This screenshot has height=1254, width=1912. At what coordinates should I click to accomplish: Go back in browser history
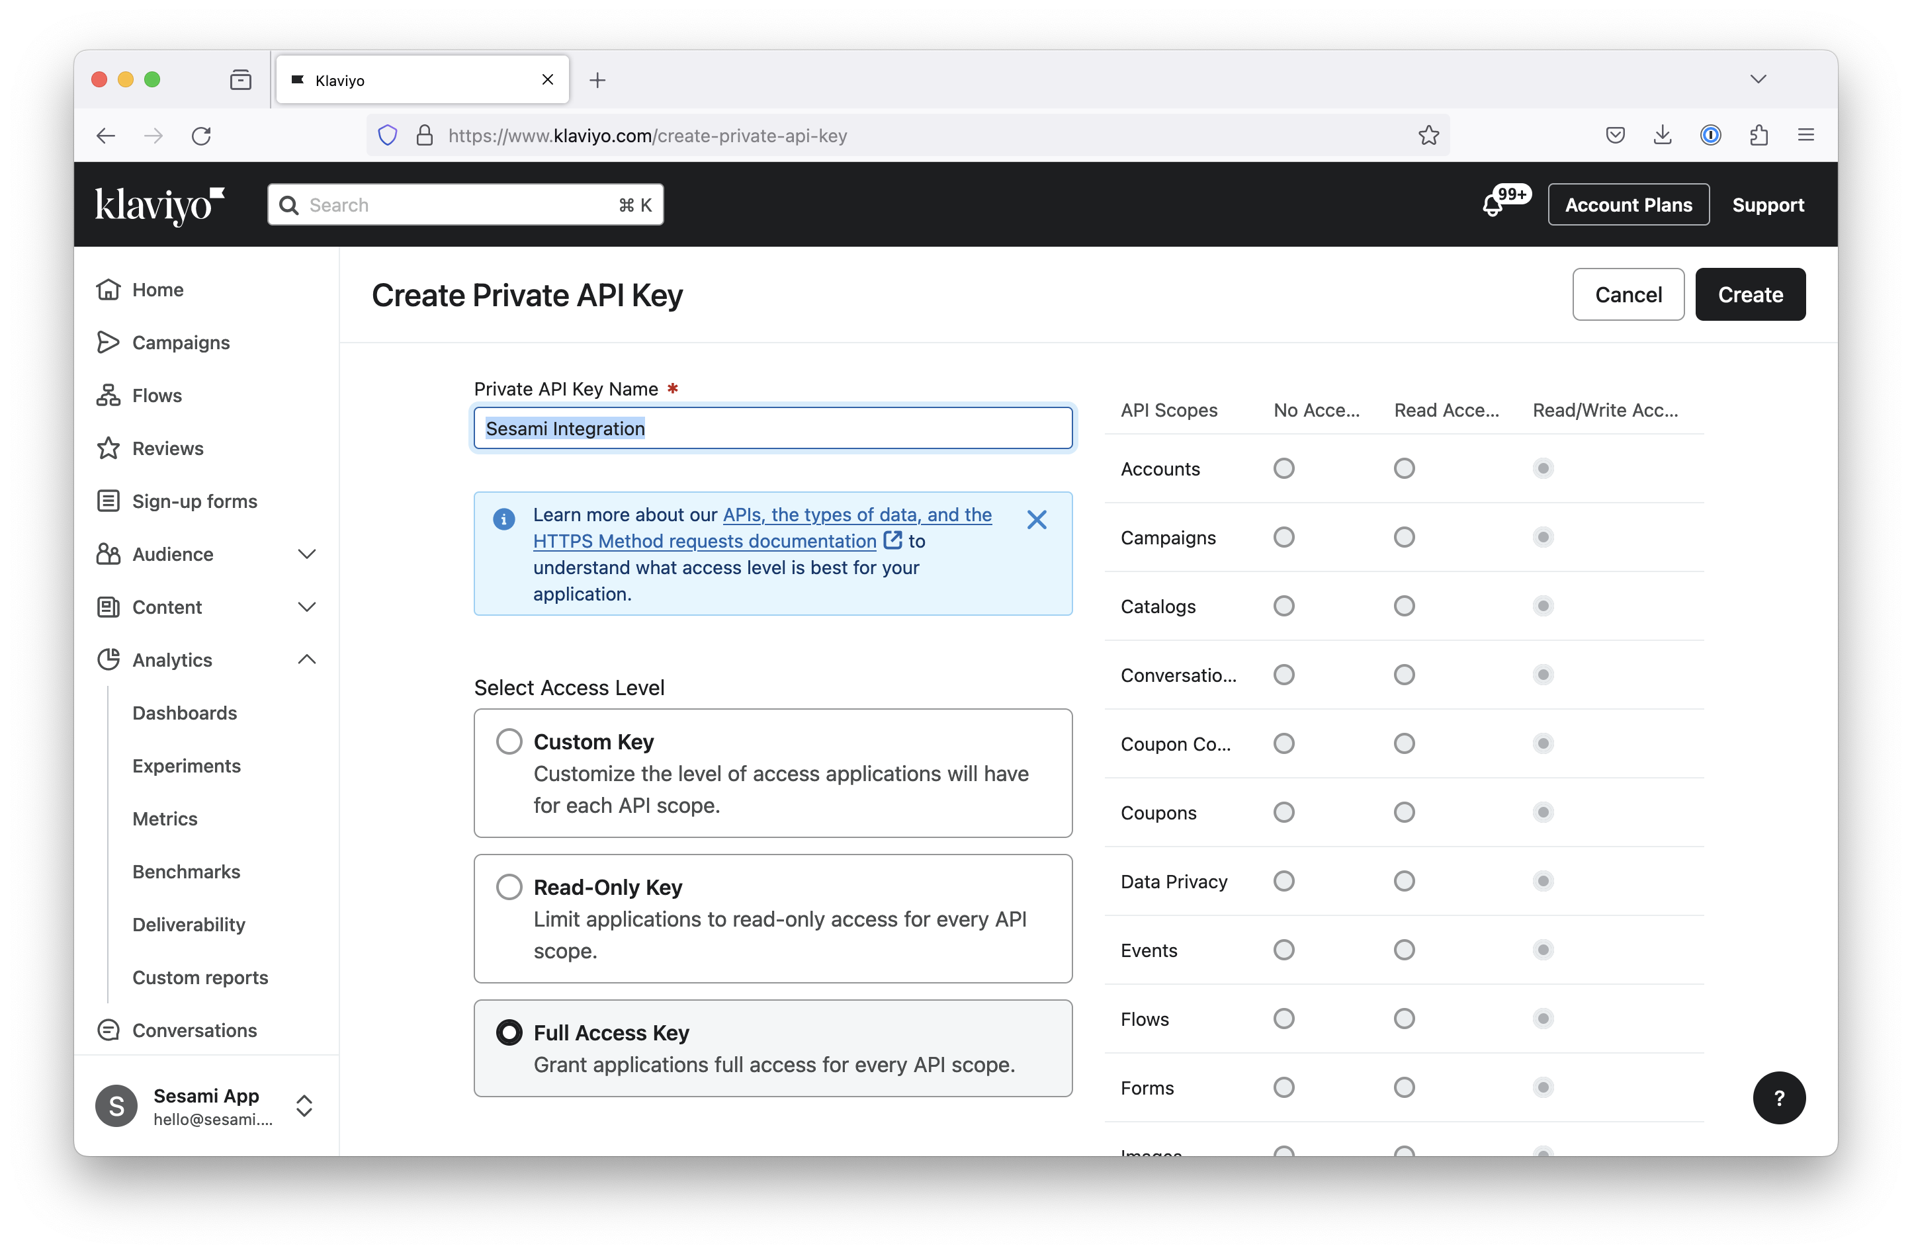tap(106, 135)
